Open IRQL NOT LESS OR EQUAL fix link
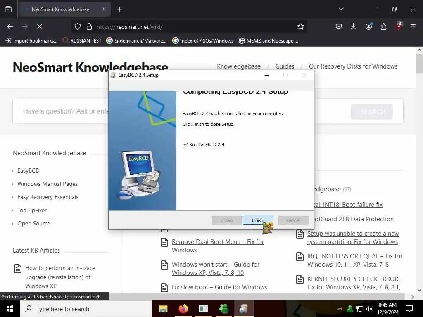Viewport: 423px width, 317px height. [x=355, y=260]
